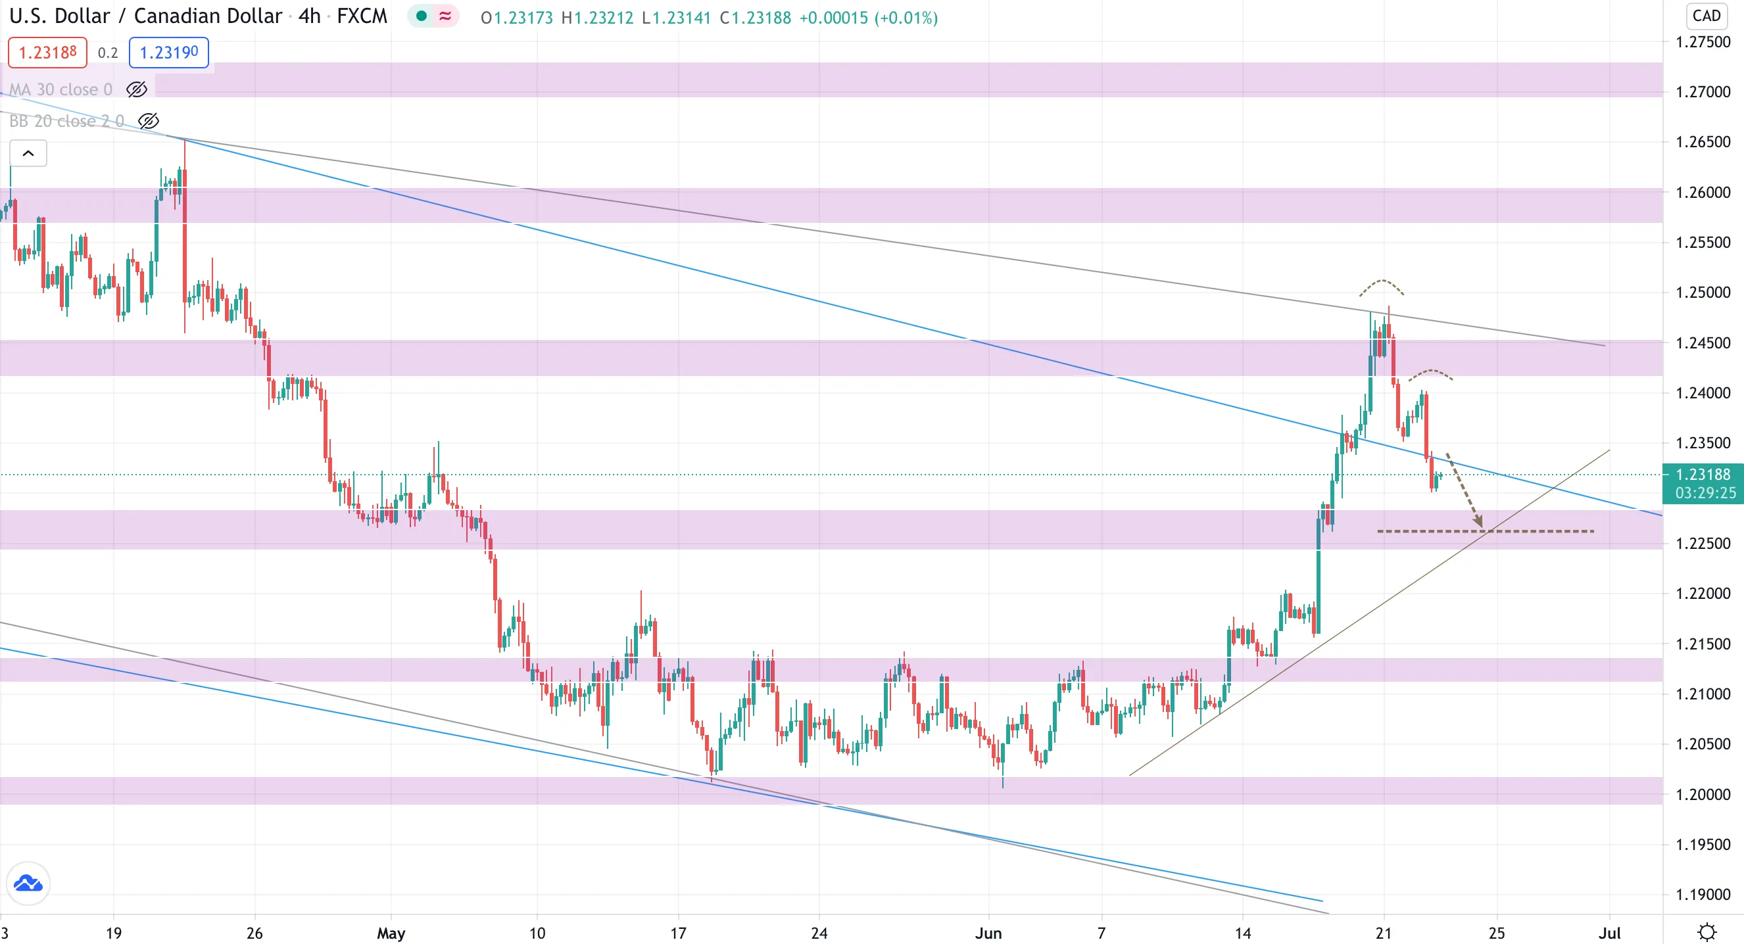Screen dimensions: 1744x944
Task: Click the open value O1.23173
Action: click(x=517, y=18)
